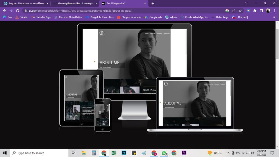
Task: Open Premiere Pro from the taskbar
Action: [x=184, y=153]
